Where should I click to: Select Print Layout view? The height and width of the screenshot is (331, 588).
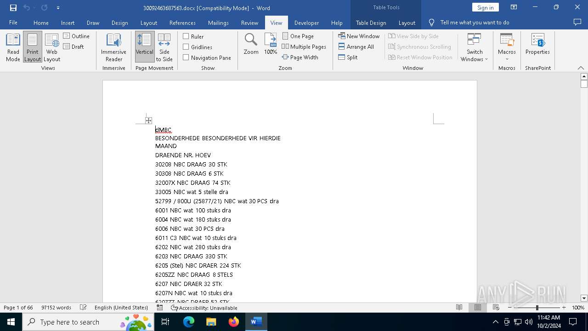tap(33, 47)
